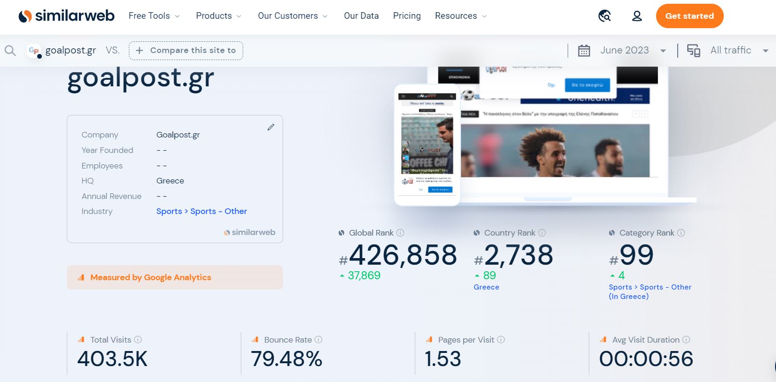Expand the Products menu
This screenshot has height=382, width=776.
coord(219,16)
